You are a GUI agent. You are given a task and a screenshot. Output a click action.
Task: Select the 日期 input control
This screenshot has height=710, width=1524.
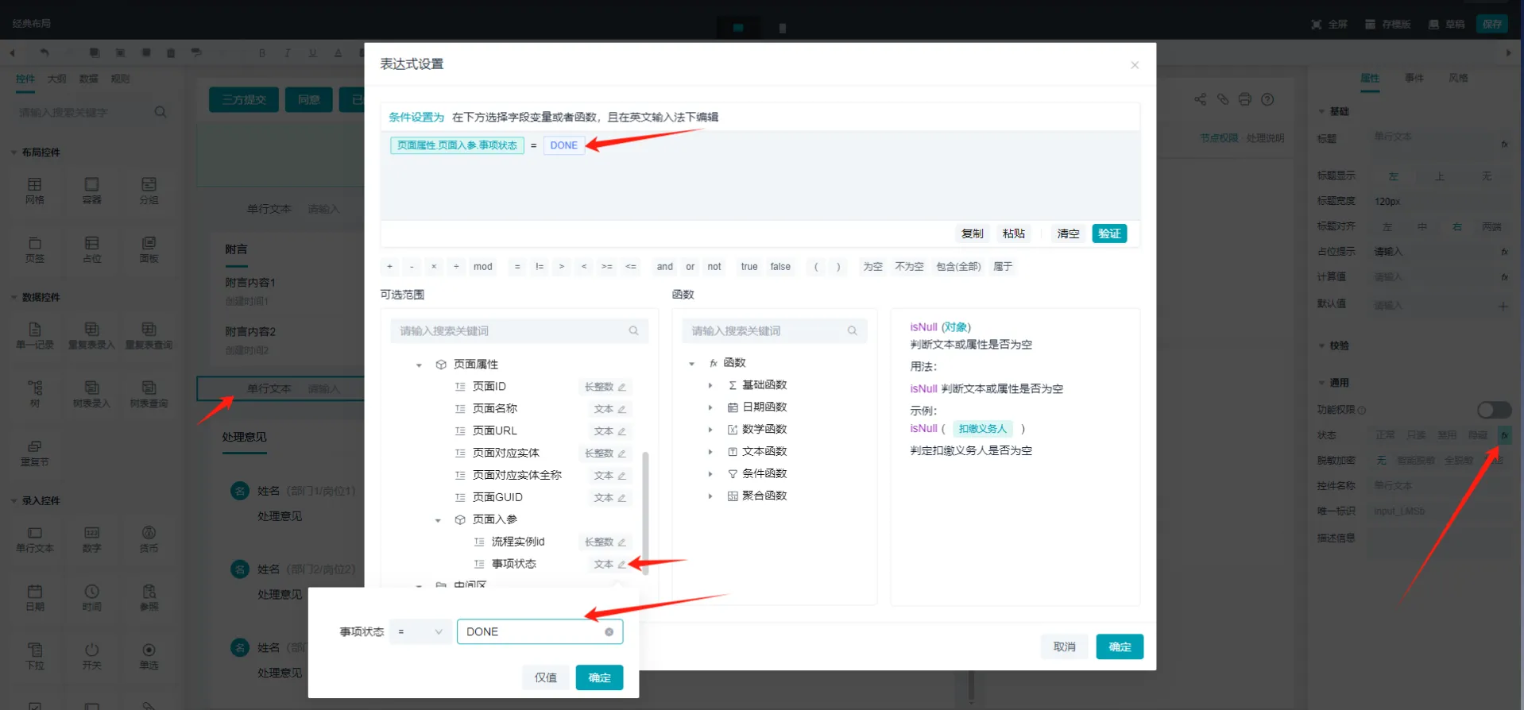[35, 598]
